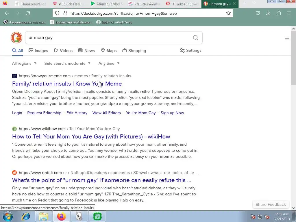Select the Shopping search tab
The height and width of the screenshot is (222, 296).
coord(134,51)
